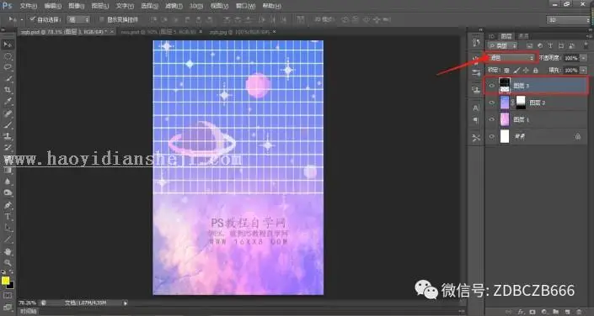Hide 图层 2 via eye icon

pos(492,103)
